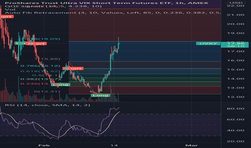Click the 0.786(15.12) Fibonacci level label
251x148 pixels.
click(40, 66)
